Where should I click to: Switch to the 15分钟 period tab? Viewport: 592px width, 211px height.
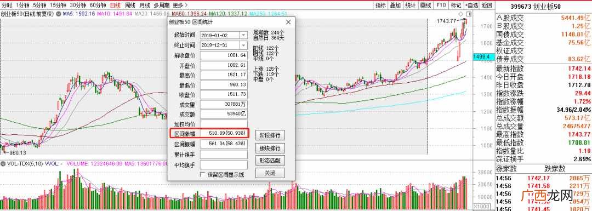(x=58, y=5)
